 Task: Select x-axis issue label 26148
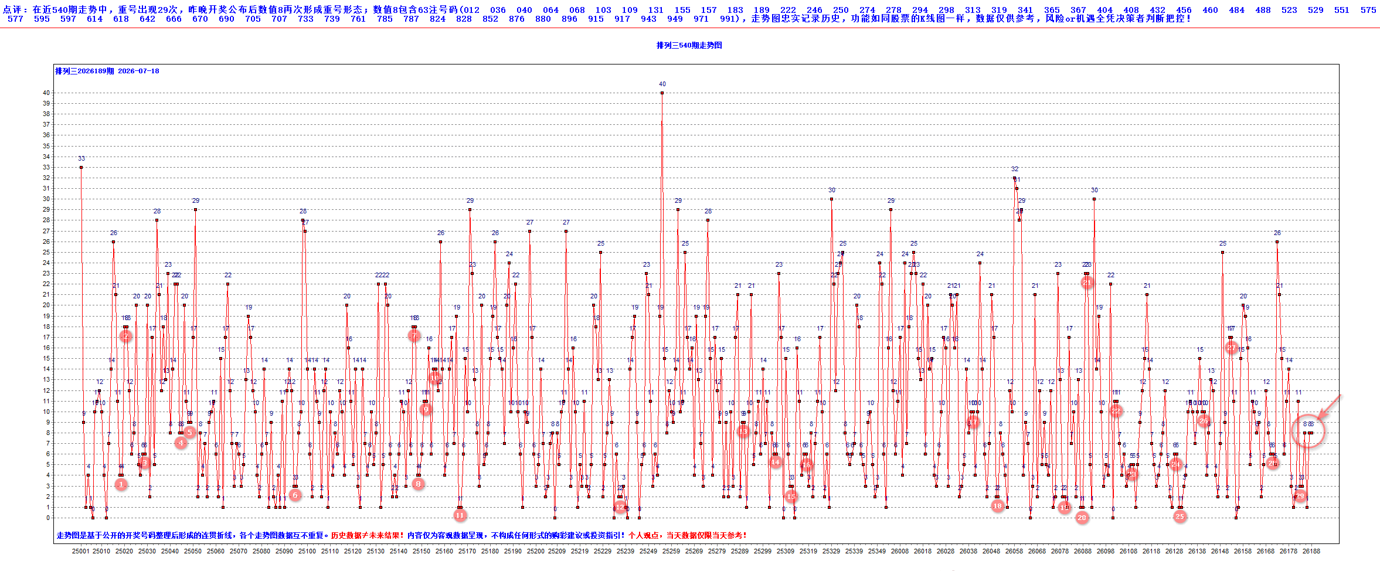1220,551
